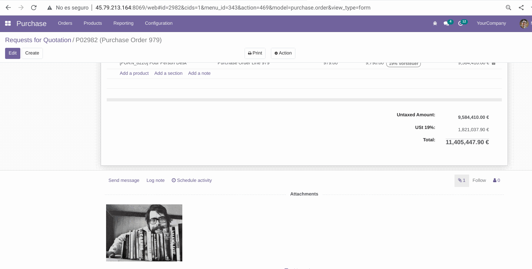This screenshot has width=532, height=269.
Task: Open the Orders menu
Action: (x=65, y=23)
